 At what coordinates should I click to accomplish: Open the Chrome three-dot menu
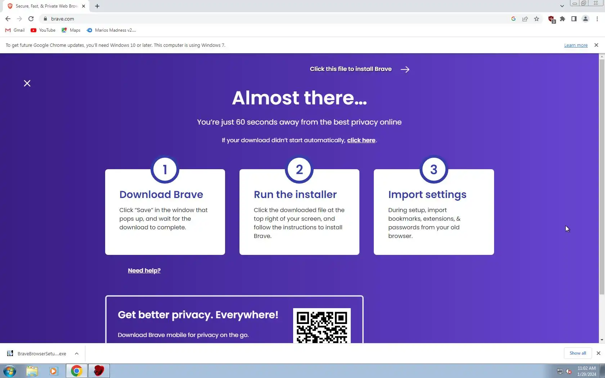(597, 19)
